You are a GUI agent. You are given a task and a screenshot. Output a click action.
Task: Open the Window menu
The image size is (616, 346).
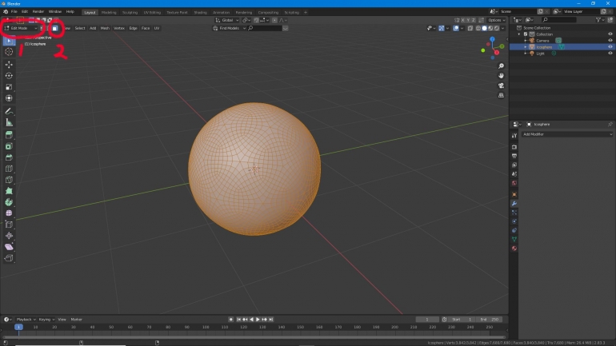point(55,12)
